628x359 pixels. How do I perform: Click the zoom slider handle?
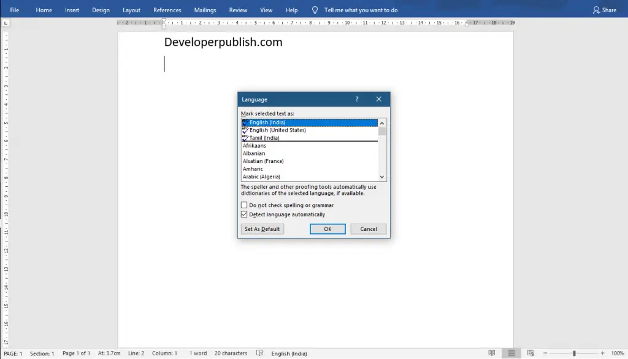click(574, 353)
